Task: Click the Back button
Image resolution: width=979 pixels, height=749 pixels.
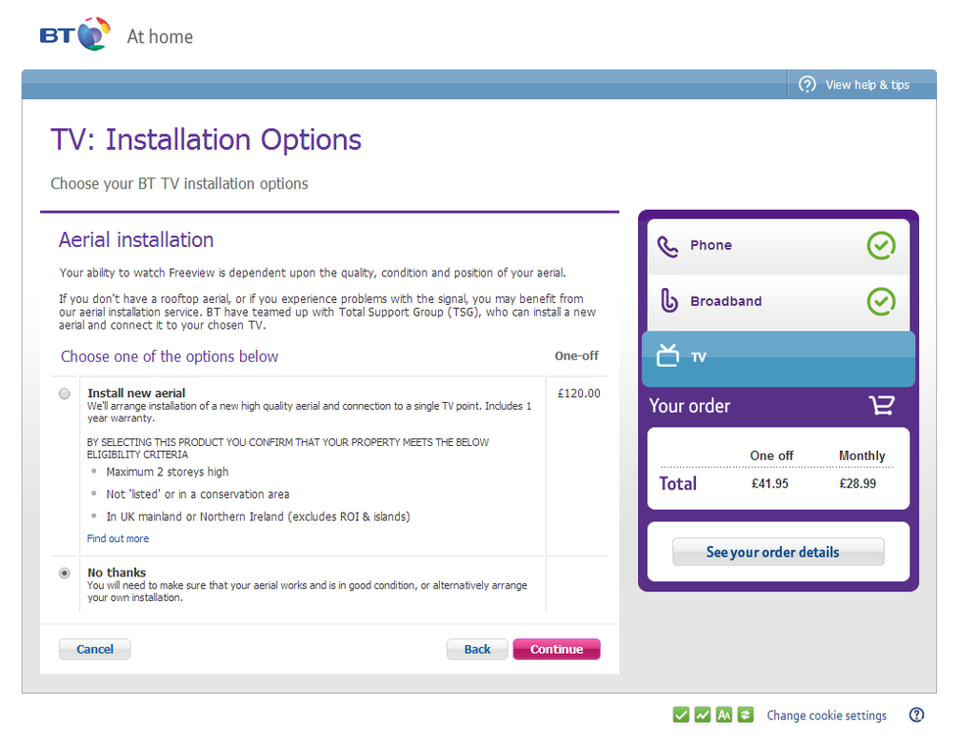Action: pyautogui.click(x=477, y=649)
